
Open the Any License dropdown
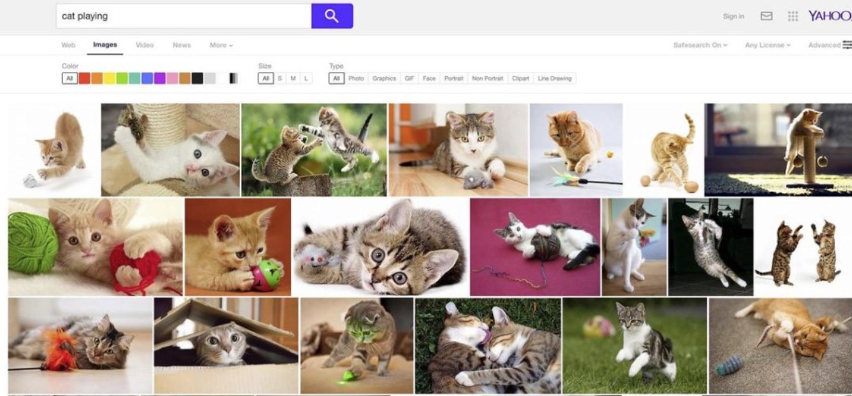tap(767, 45)
